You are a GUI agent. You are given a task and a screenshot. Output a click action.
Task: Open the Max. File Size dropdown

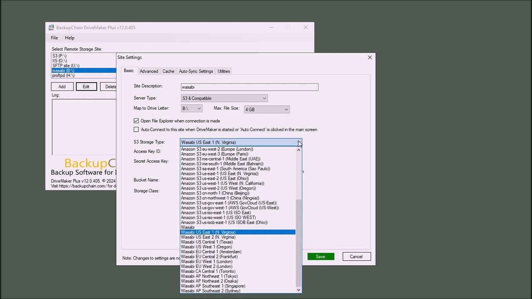[266, 109]
